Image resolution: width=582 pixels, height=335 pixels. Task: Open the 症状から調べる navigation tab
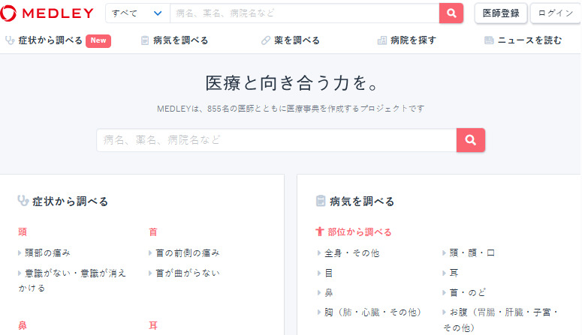pyautogui.click(x=50, y=40)
